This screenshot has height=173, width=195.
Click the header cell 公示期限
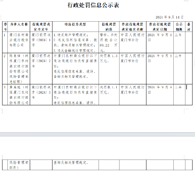[179, 27]
